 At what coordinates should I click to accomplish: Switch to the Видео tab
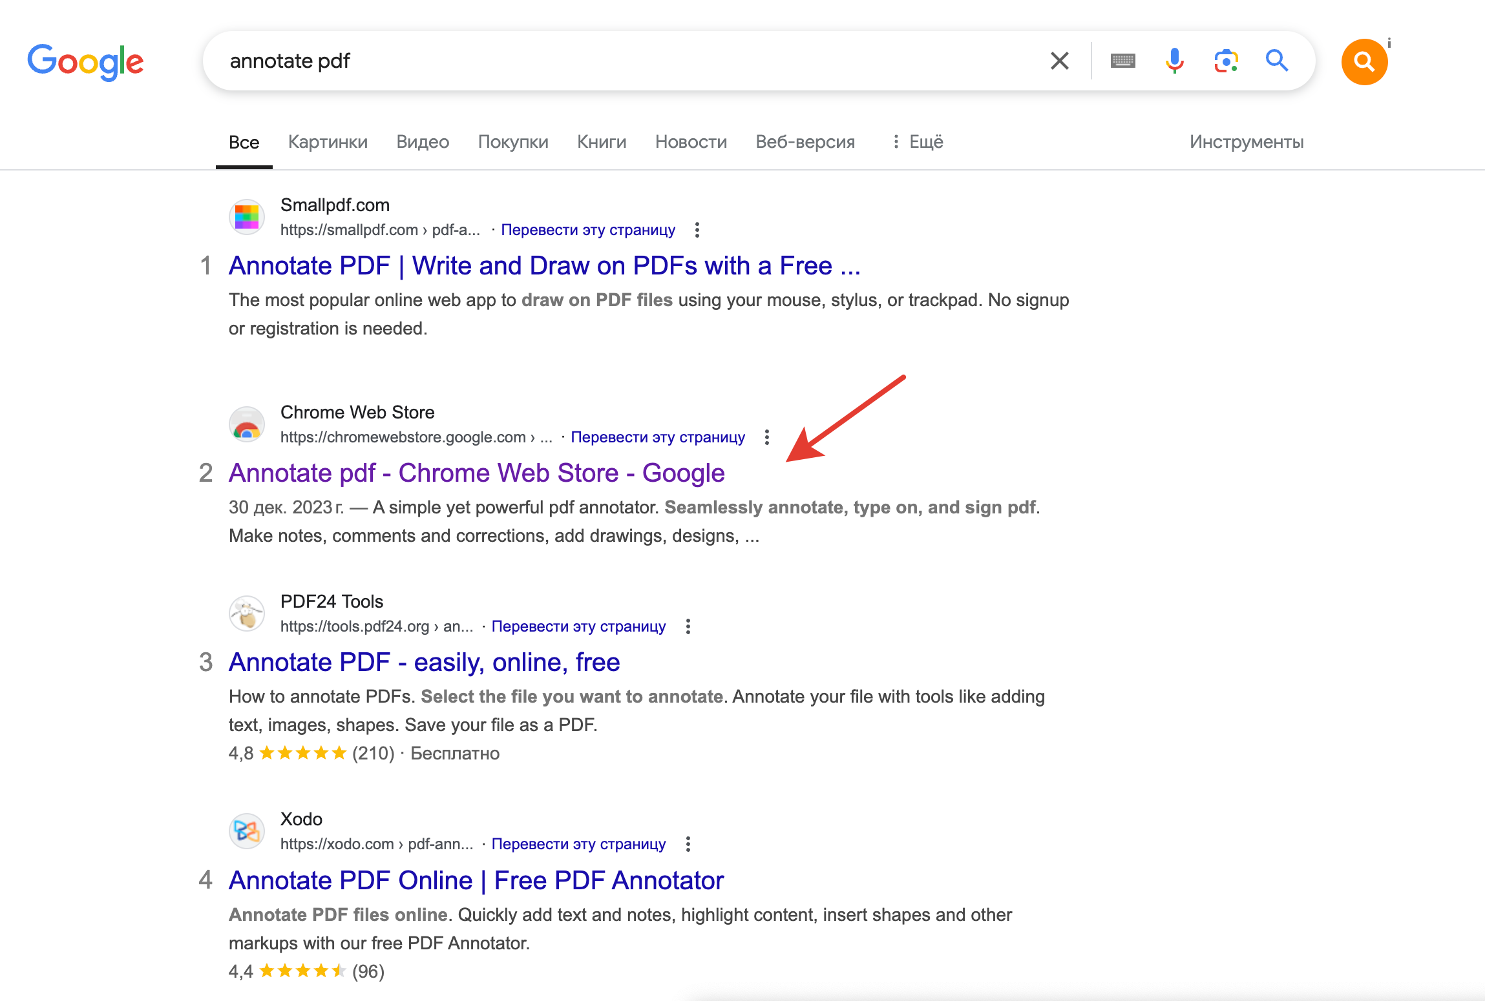[x=423, y=141]
